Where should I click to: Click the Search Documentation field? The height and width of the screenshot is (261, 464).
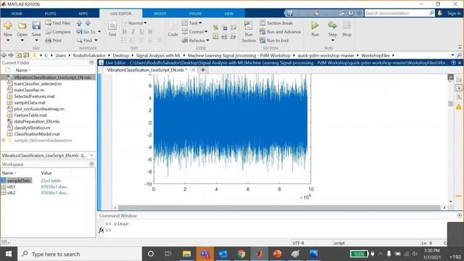pos(397,13)
